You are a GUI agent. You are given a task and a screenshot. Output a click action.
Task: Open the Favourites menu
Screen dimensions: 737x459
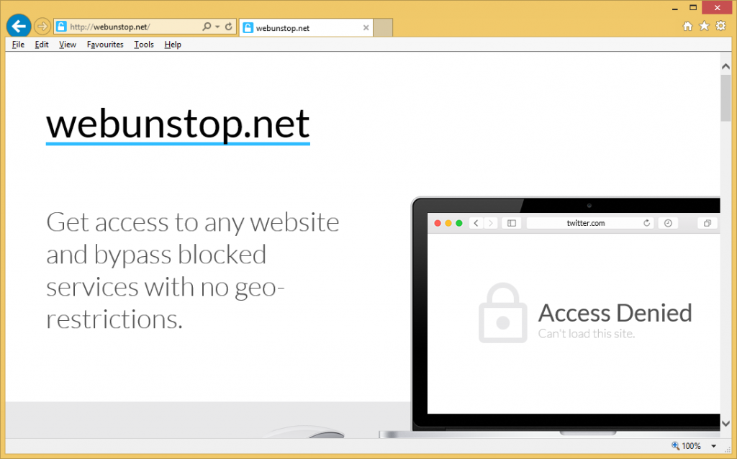pos(105,45)
